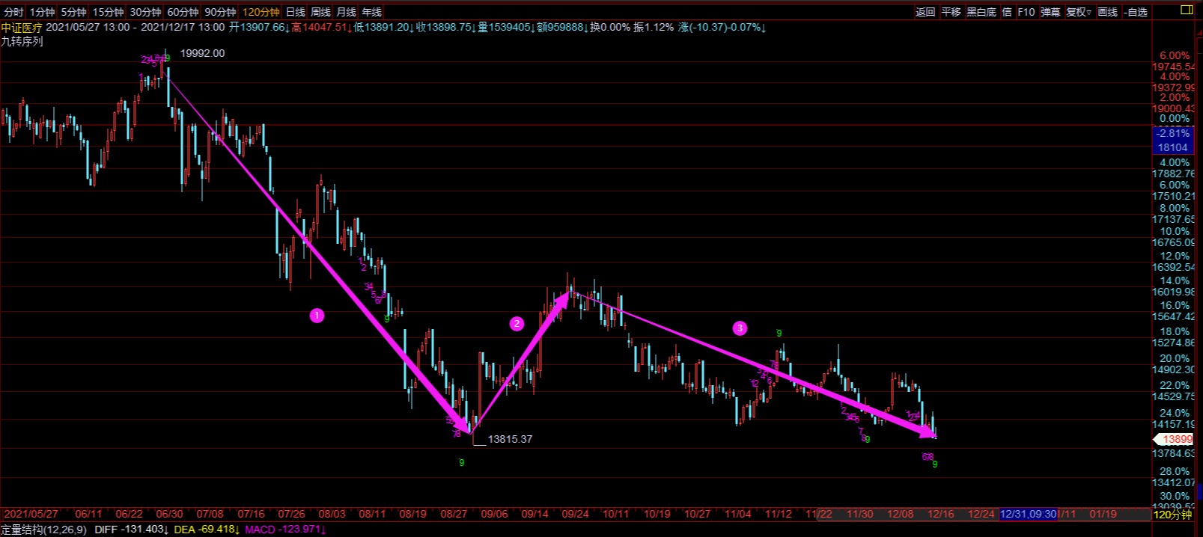The width and height of the screenshot is (1203, 537).
Task: Click the 13815.37 low price label
Action: point(510,439)
